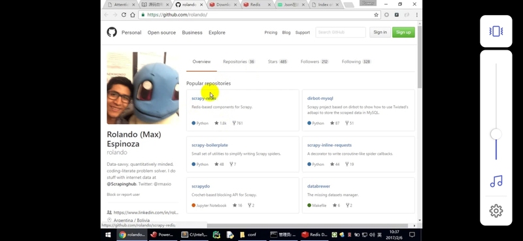Click the Sign in button
The height and width of the screenshot is (241, 523).
point(380,33)
